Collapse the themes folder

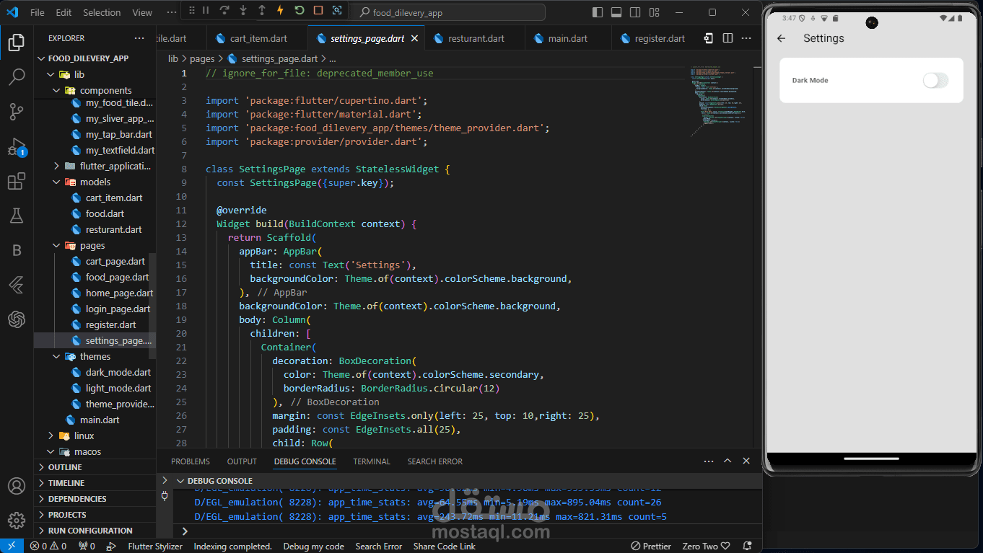[x=57, y=356]
